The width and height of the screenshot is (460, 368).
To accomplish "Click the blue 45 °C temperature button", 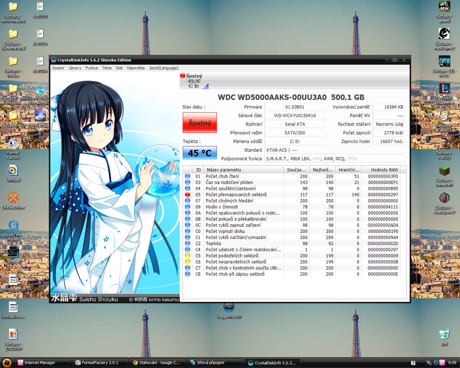I will (x=200, y=153).
